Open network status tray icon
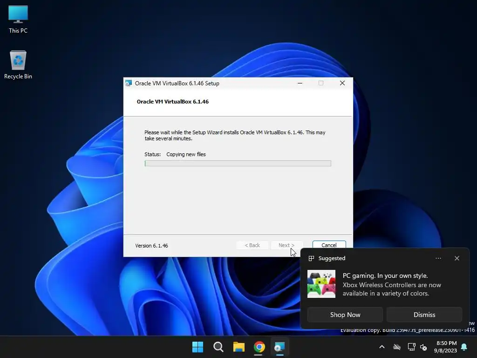The height and width of the screenshot is (358, 477). [x=411, y=347]
